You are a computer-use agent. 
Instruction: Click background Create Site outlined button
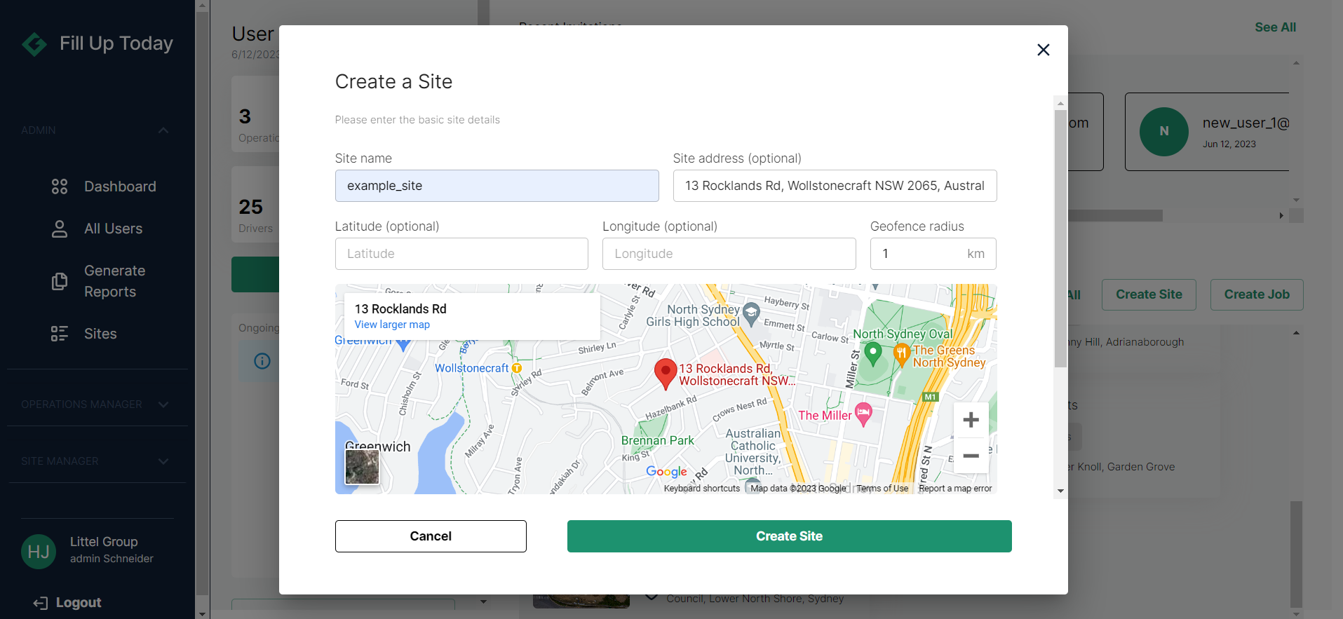pyautogui.click(x=1149, y=294)
